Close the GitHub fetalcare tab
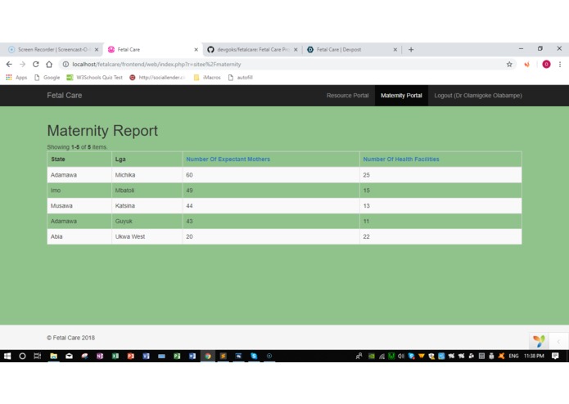 click(x=296, y=50)
